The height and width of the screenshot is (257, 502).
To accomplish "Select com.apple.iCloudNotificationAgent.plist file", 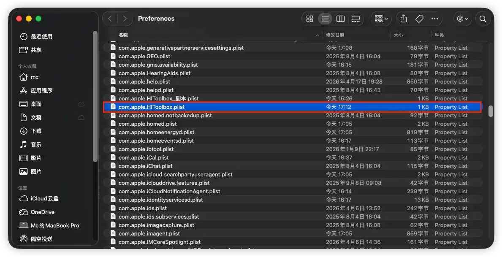I will click(x=293, y=192).
